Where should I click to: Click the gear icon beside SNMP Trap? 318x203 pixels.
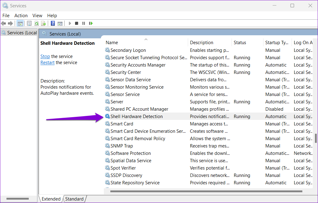tap(108, 146)
